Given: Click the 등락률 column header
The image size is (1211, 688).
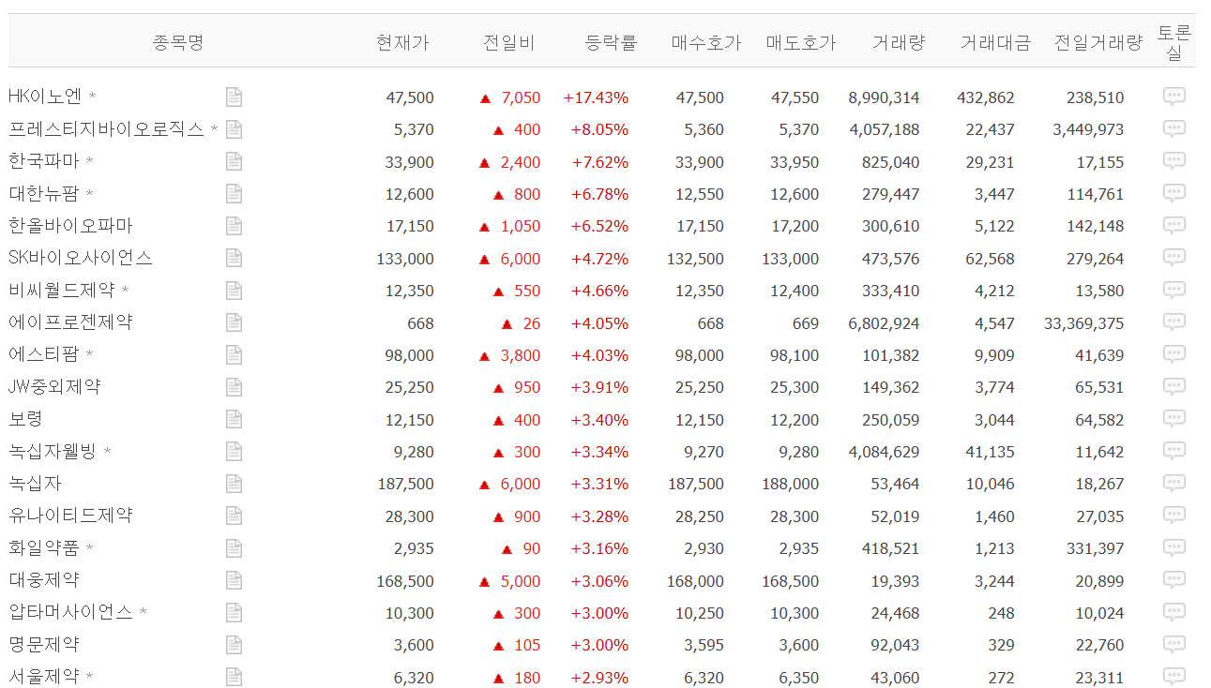Looking at the screenshot, I should pos(612,42).
